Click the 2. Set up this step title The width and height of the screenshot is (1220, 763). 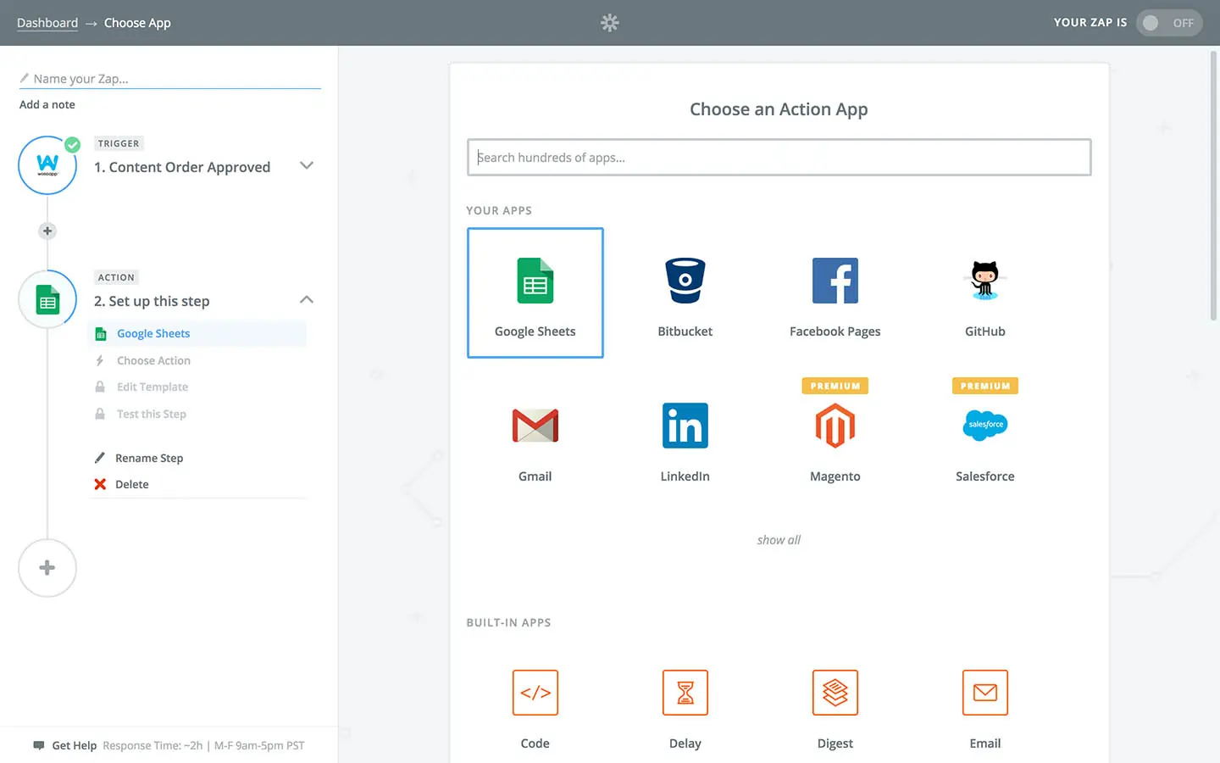coord(152,301)
